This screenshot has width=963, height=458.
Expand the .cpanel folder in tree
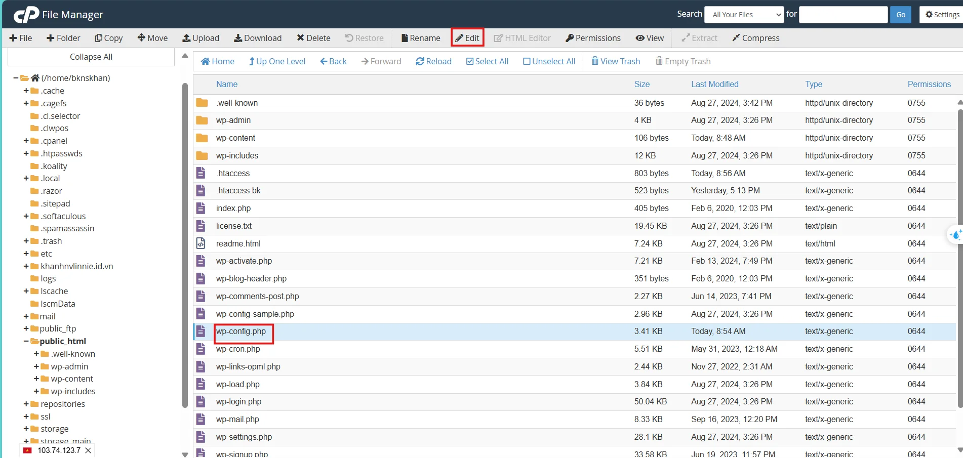[x=26, y=141]
